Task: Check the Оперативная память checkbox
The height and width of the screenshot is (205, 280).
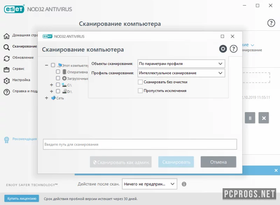Action: coord(58,72)
